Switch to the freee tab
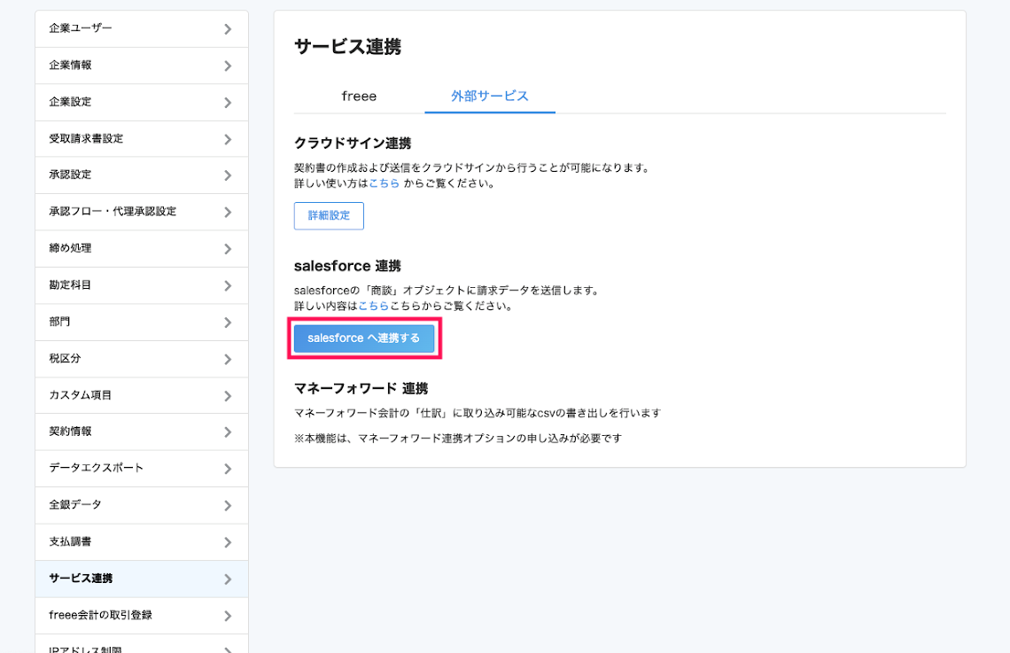 click(x=359, y=96)
